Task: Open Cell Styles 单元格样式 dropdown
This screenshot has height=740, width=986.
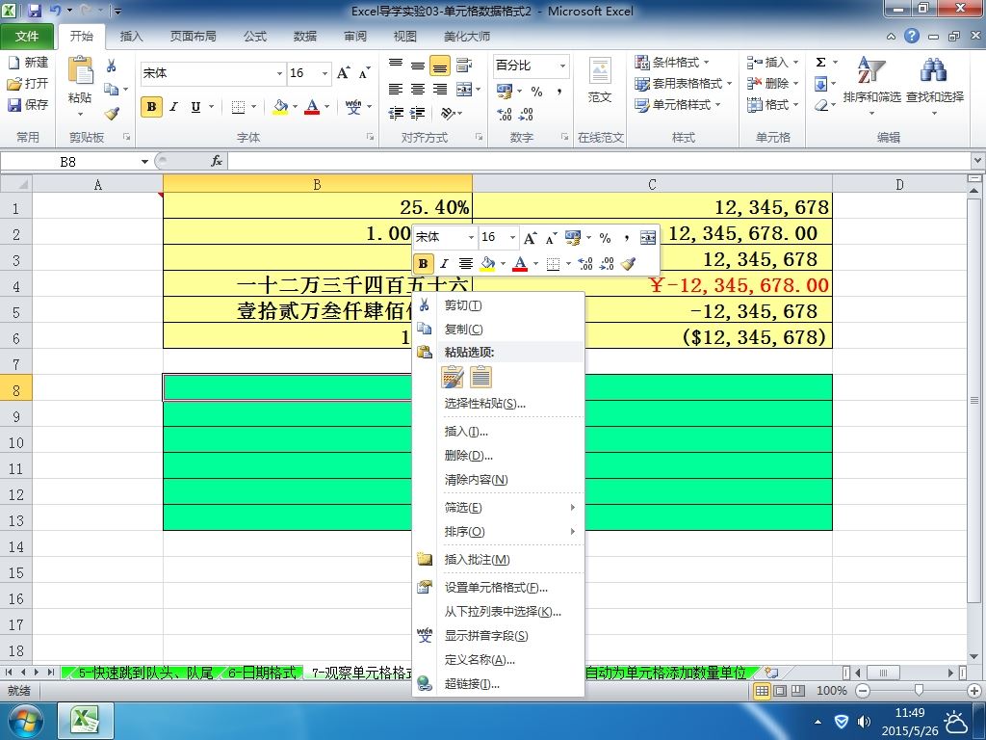Action: point(677,104)
